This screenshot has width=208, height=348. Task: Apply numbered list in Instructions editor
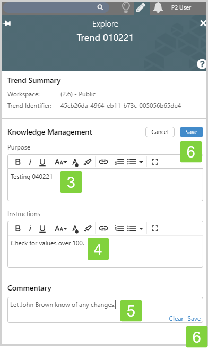pos(119,228)
